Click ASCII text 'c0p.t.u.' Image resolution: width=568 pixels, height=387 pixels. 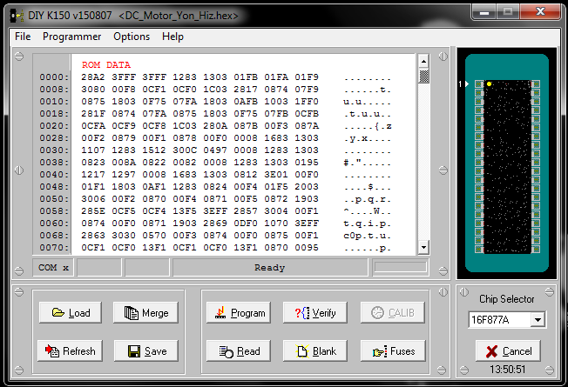point(368,236)
